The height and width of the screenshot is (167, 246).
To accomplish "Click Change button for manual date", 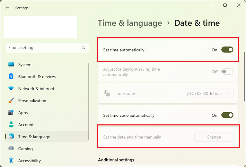I will point(214,137).
